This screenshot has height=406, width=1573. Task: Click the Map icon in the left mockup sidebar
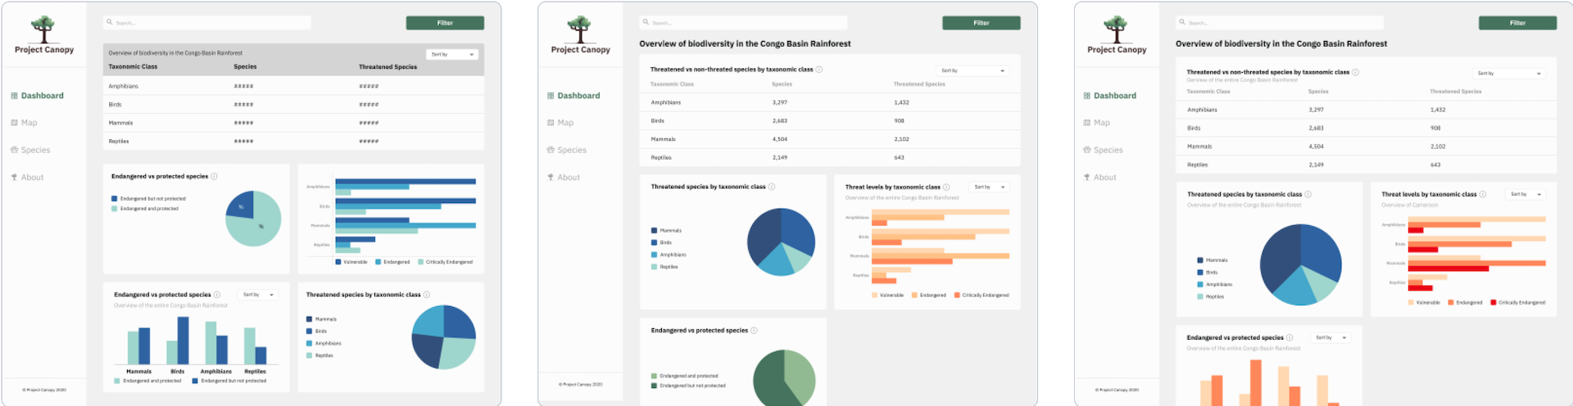click(x=14, y=123)
